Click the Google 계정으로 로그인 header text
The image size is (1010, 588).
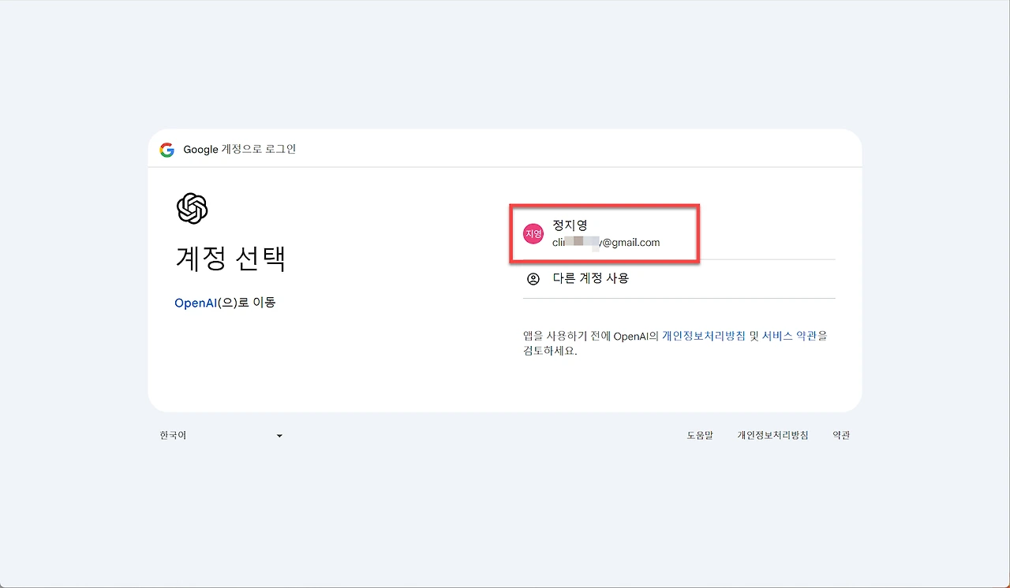pyautogui.click(x=240, y=150)
